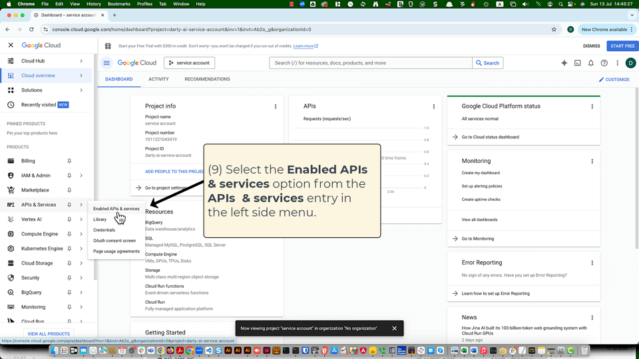The width and height of the screenshot is (639, 359).
Task: Open the Monitoring card options menu
Action: (x=592, y=162)
